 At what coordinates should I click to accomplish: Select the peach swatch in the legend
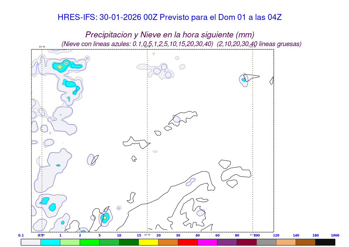(286, 242)
